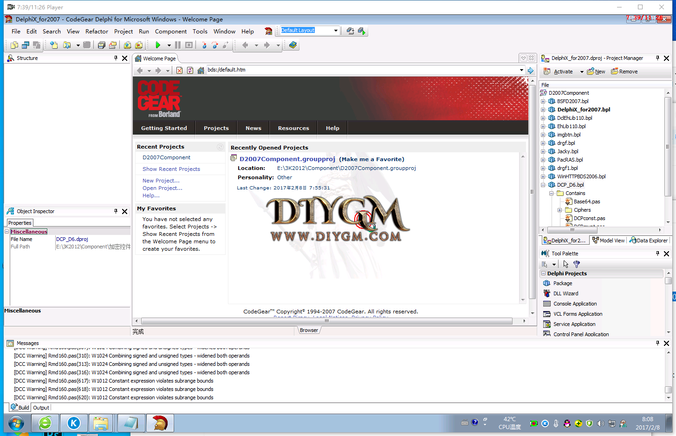Click the Set Debug Desktop icon
The height and width of the screenshot is (436, 676).
[362, 31]
